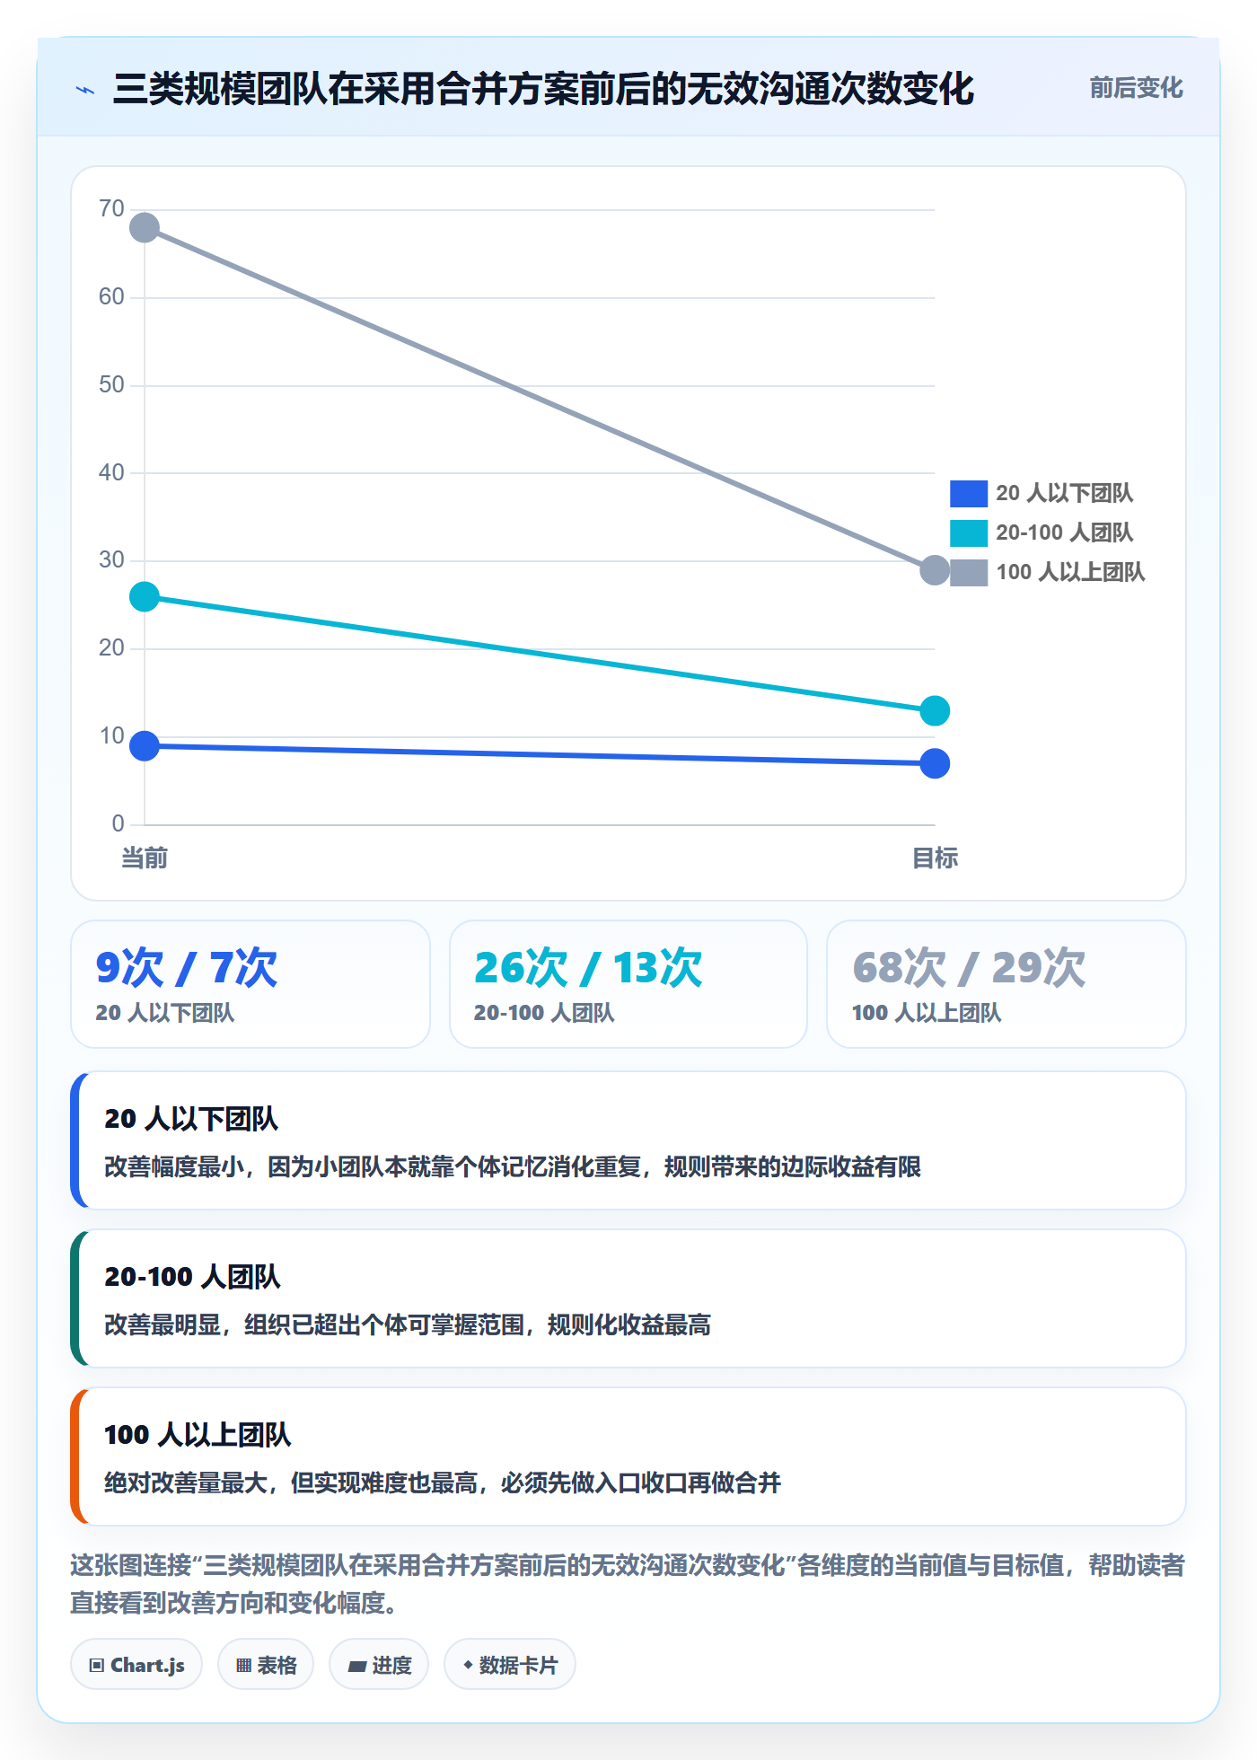Click the 9次 / 7次 stat value
Viewport: 1257px width, 1760px height.
click(187, 968)
